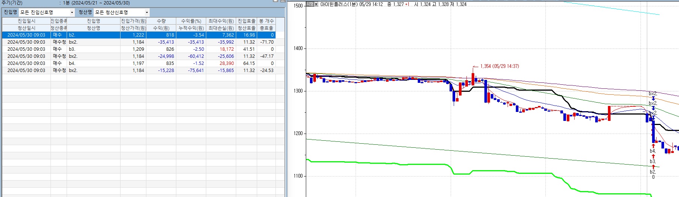The height and width of the screenshot is (197, 679).
Task: Sort by 진입일시 column header
Action: point(26,21)
